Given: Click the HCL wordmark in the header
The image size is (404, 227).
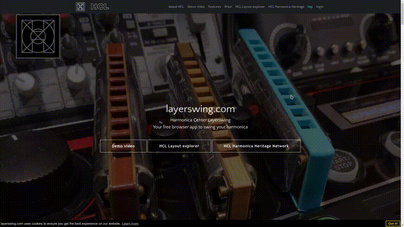Looking at the screenshot, I should 100,7.
